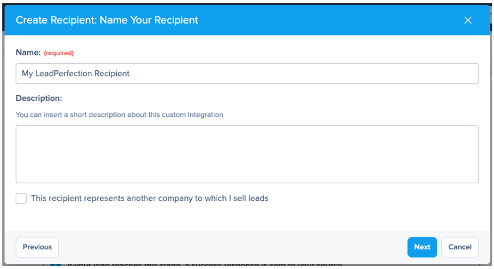This screenshot has height=269, width=494.
Task: Click the 'My LeadPerfection Recipient' text
Action: pyautogui.click(x=76, y=74)
